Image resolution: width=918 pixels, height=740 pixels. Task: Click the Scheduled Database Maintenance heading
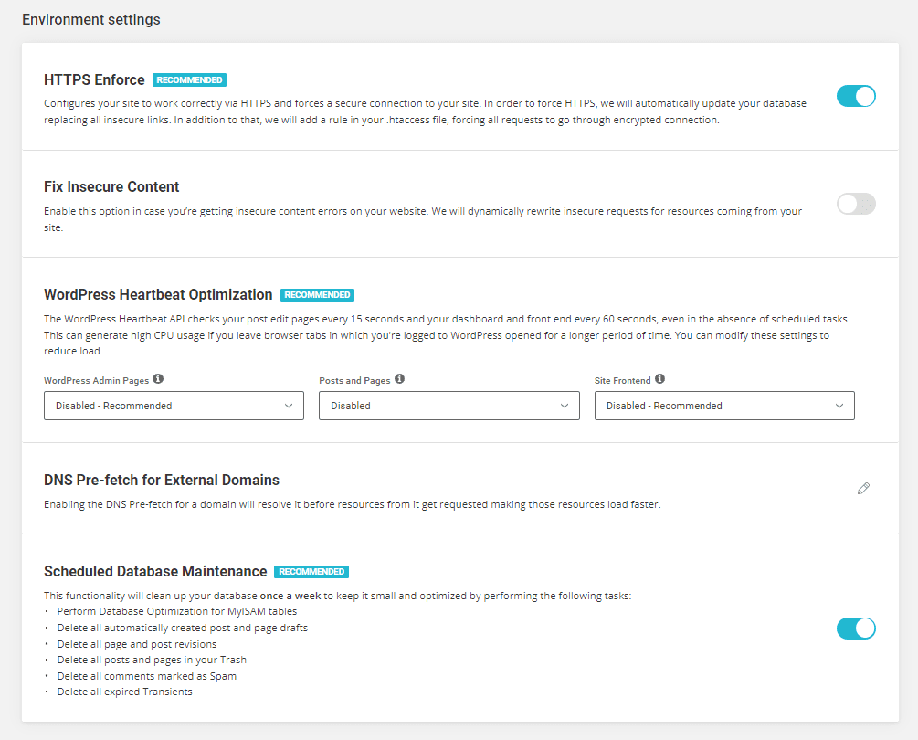coord(155,572)
